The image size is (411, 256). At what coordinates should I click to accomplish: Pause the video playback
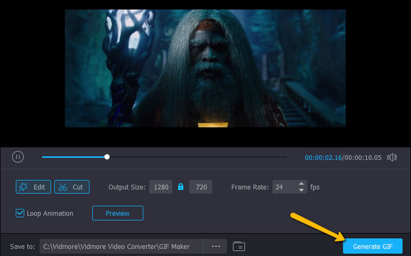click(x=18, y=157)
